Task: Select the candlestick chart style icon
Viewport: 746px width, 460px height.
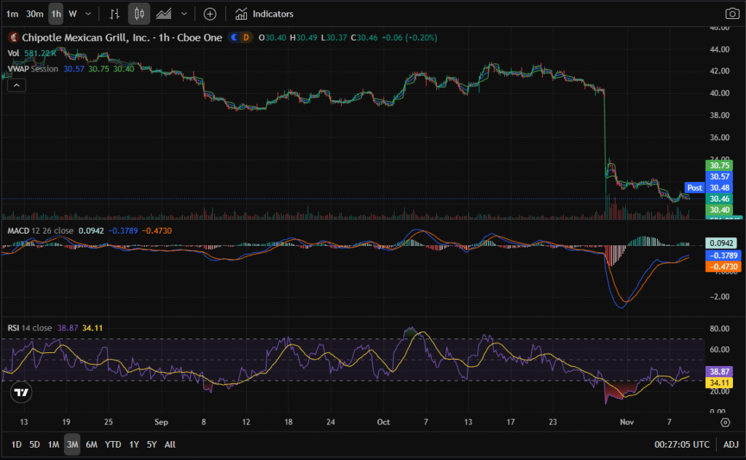Action: click(139, 14)
